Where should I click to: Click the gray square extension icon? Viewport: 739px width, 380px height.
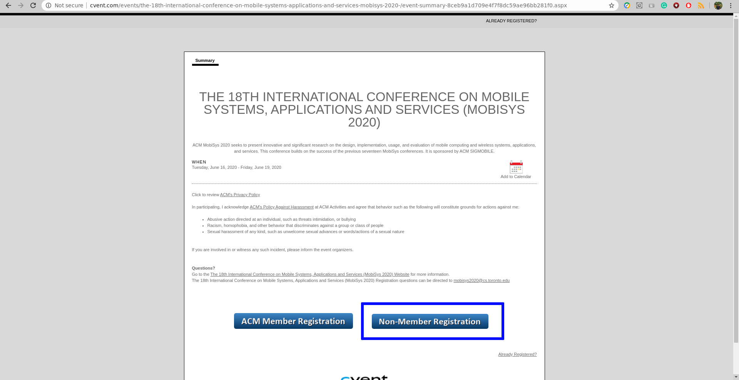coord(639,5)
